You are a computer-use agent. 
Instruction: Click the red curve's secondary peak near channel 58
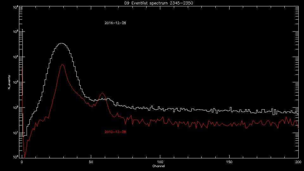pos(102,93)
